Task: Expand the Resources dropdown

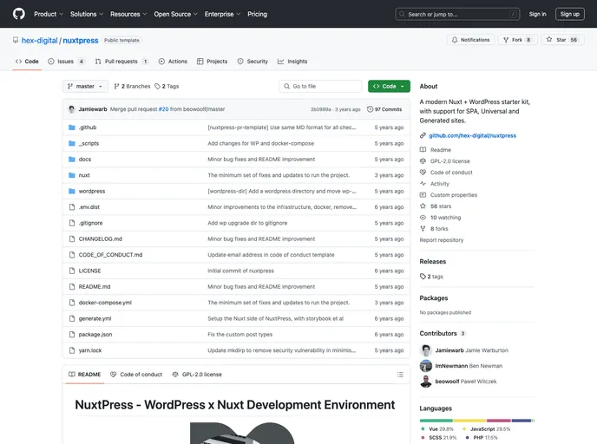Action: point(128,14)
